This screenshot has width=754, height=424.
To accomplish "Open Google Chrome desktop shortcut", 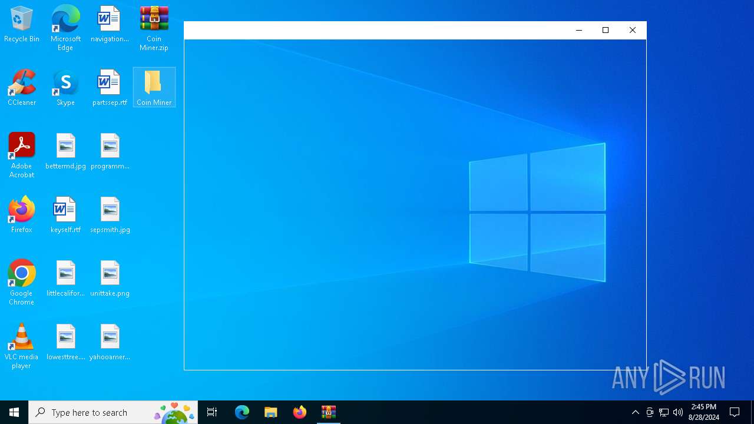I will point(22,283).
